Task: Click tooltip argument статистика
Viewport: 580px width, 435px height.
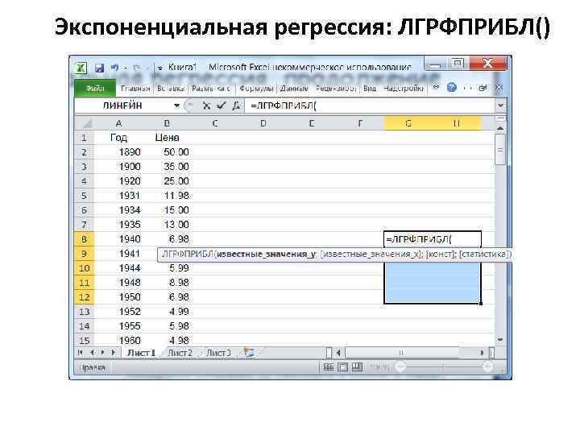Action: tap(484, 254)
